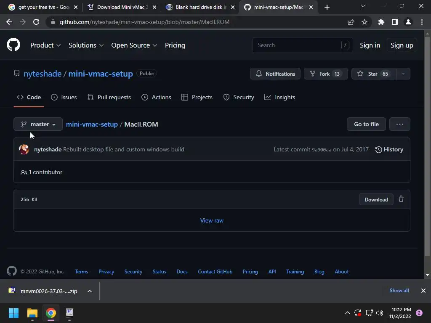Open the Docs footer link
Image resolution: width=431 pixels, height=323 pixels.
click(x=182, y=272)
